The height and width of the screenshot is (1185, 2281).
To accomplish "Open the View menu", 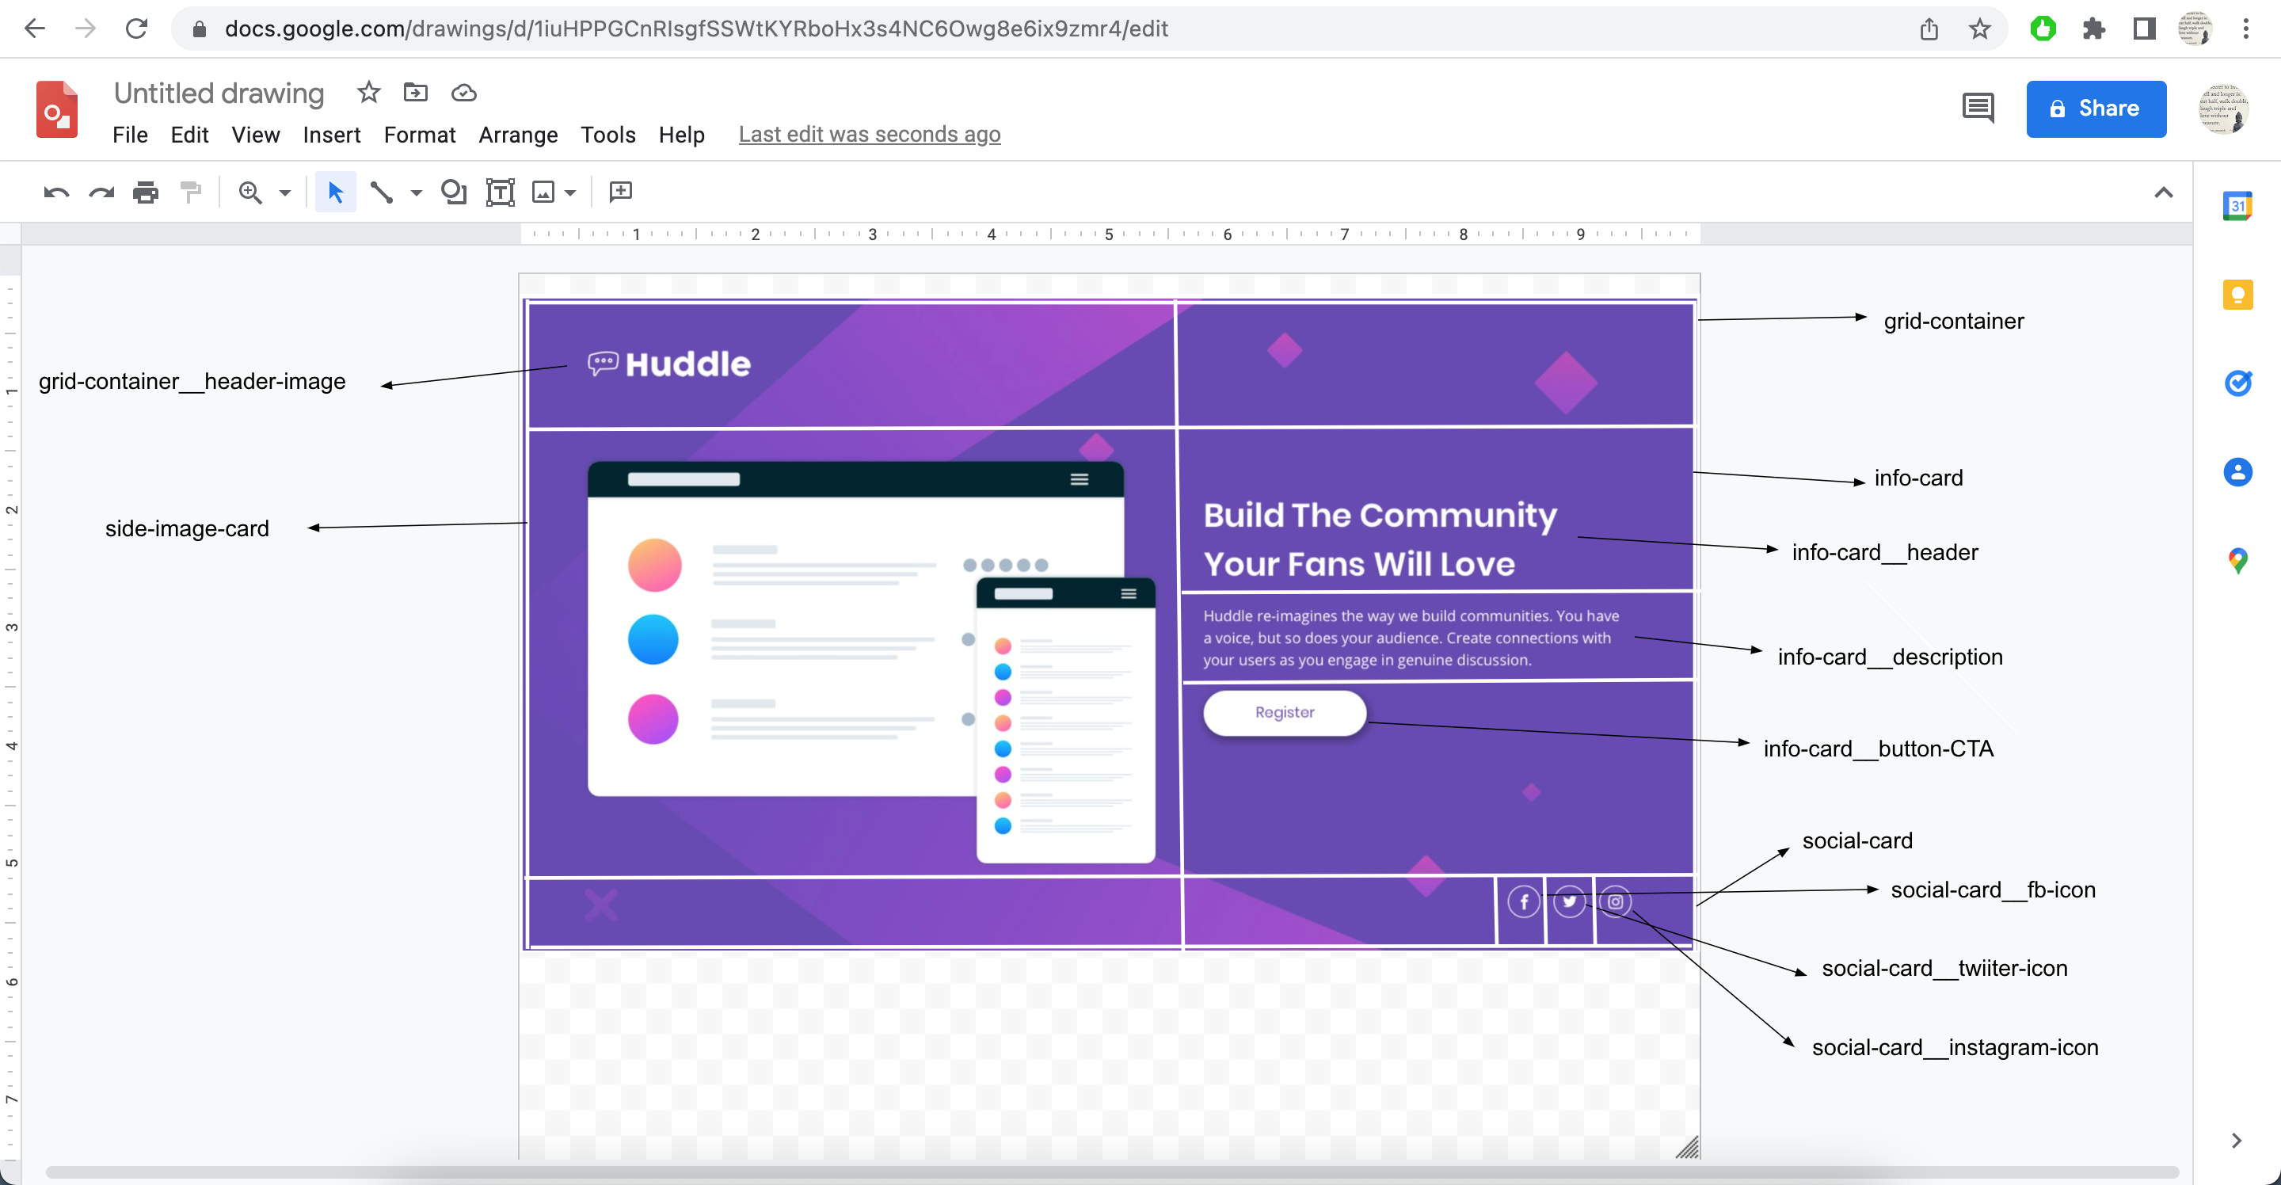I will 256,135.
